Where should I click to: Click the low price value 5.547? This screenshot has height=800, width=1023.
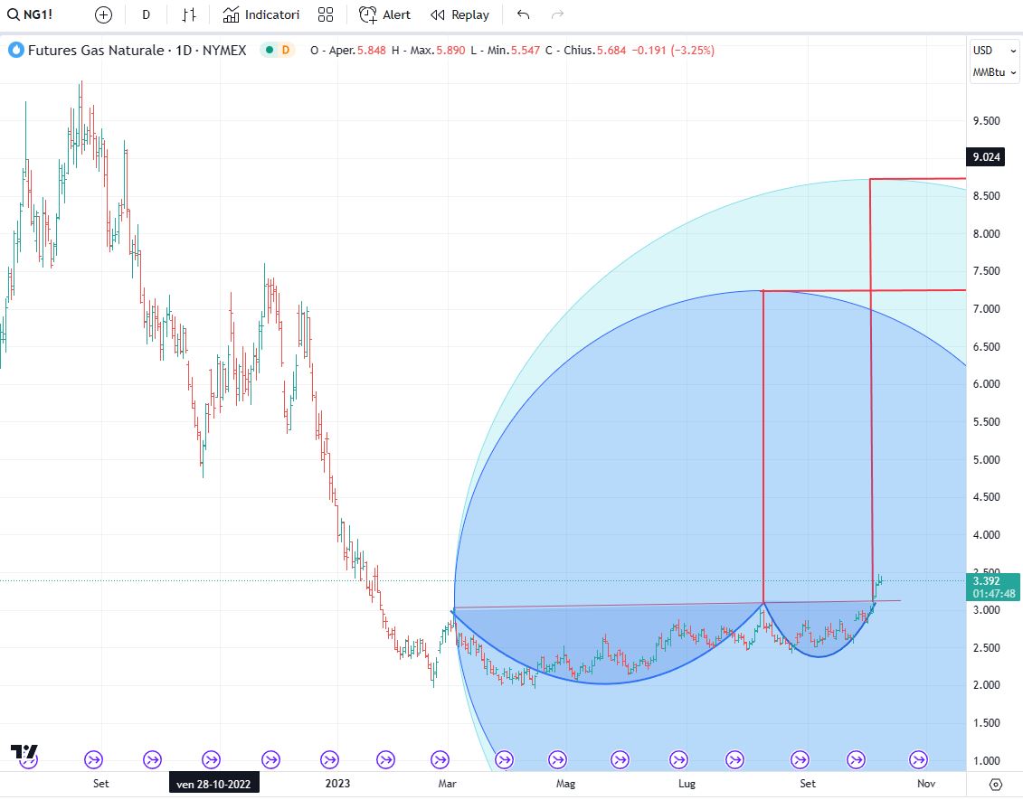(x=526, y=51)
